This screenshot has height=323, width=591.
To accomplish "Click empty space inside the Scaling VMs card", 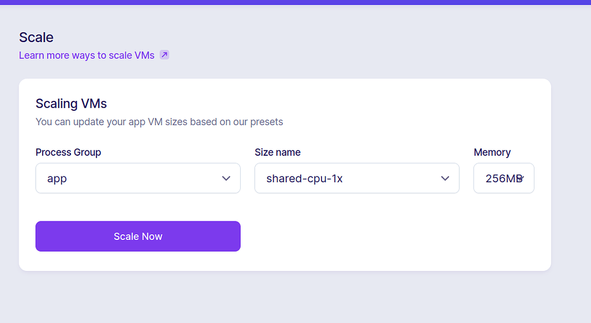I will (392, 236).
